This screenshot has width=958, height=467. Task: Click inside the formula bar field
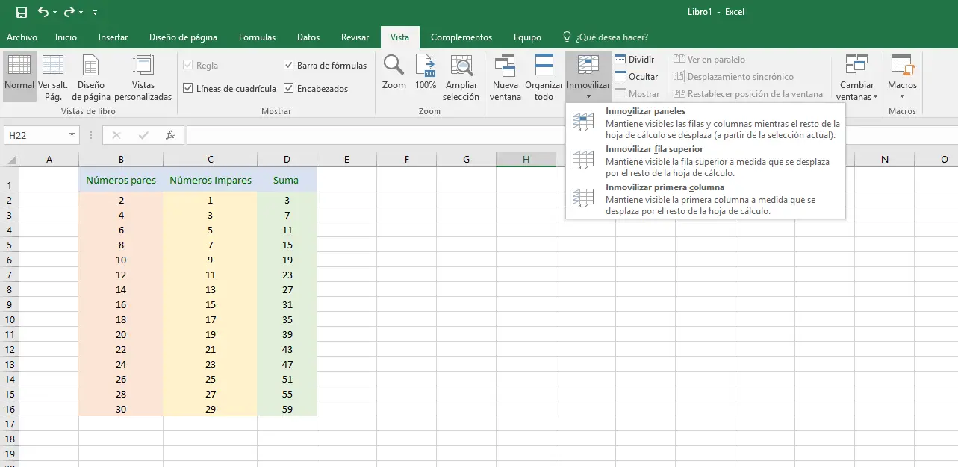tap(567, 135)
